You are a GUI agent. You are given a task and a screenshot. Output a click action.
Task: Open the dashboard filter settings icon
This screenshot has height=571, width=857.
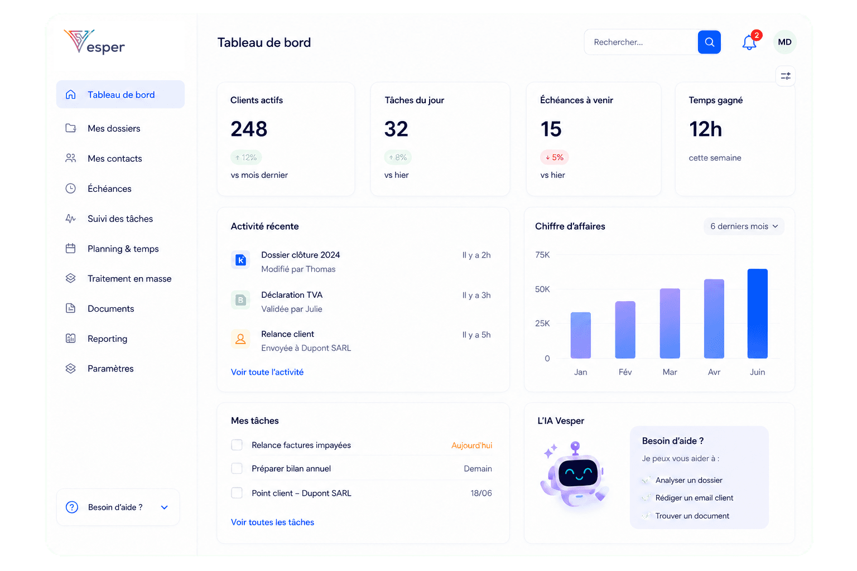(x=786, y=76)
